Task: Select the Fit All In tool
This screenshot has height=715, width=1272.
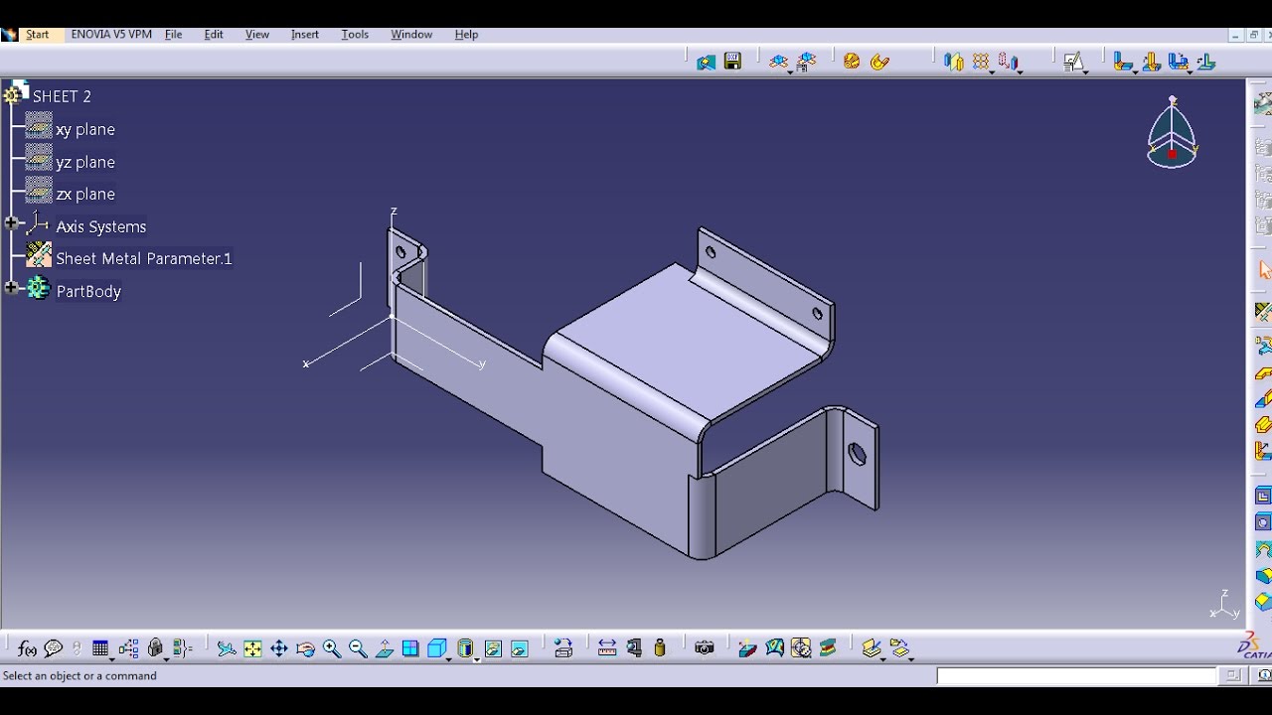Action: click(251, 647)
